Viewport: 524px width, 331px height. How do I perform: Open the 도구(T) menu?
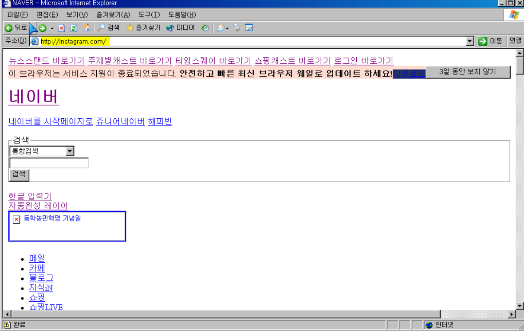pyautogui.click(x=149, y=15)
